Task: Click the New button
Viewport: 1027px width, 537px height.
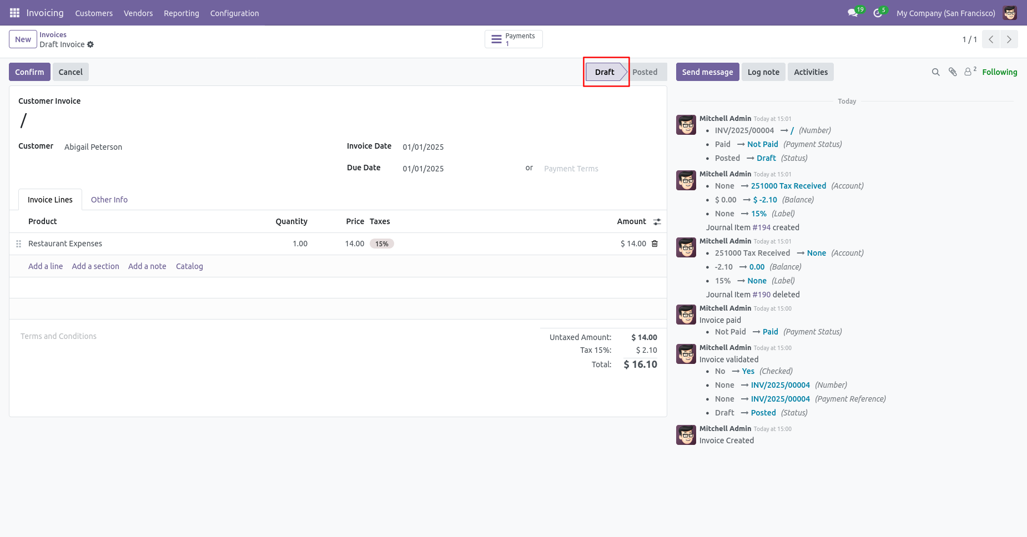Action: click(23, 39)
